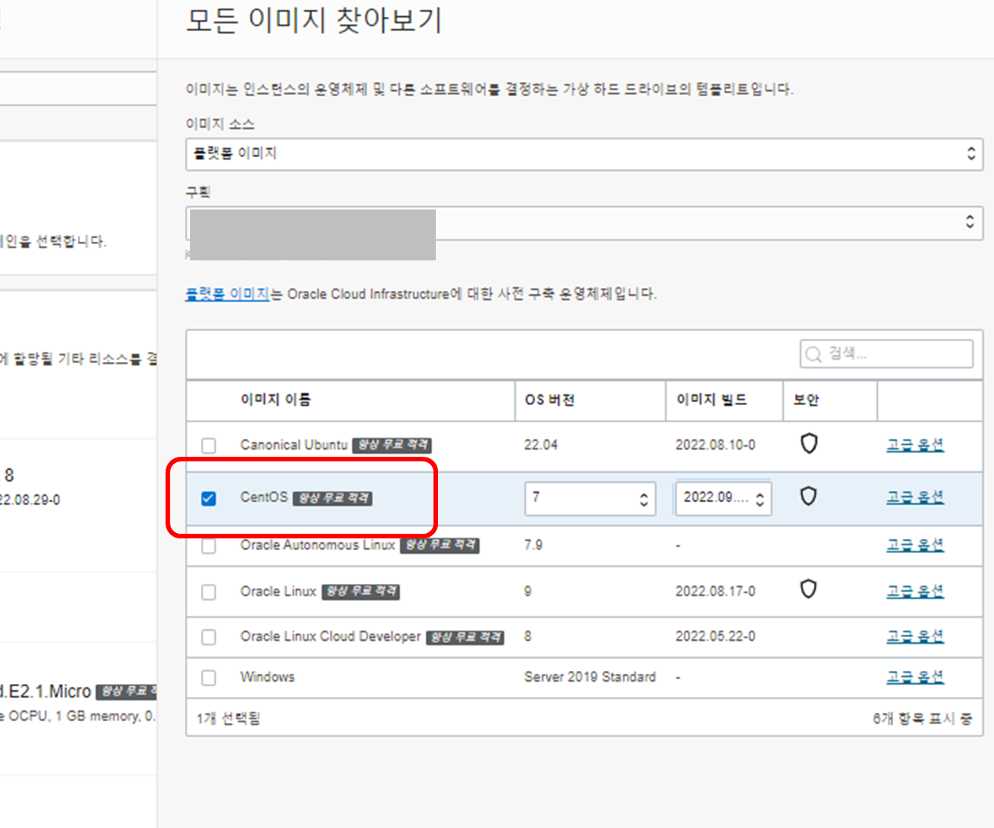Select the Oracle Linux row checkbox
This screenshot has width=994, height=828.
point(209,592)
